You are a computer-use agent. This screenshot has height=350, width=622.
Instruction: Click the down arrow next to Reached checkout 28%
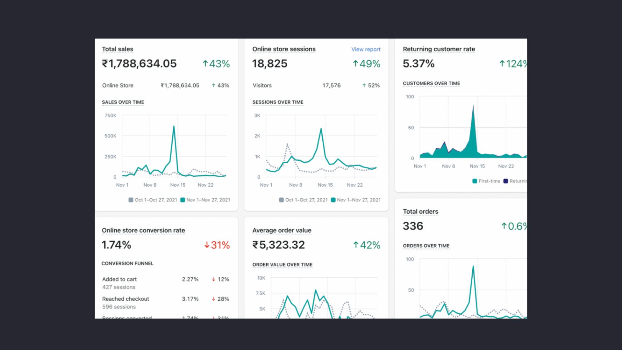click(213, 299)
